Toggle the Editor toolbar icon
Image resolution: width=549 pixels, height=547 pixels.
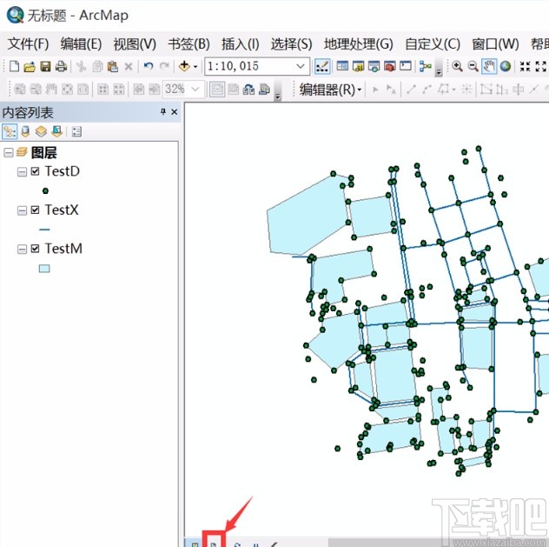[x=322, y=66]
